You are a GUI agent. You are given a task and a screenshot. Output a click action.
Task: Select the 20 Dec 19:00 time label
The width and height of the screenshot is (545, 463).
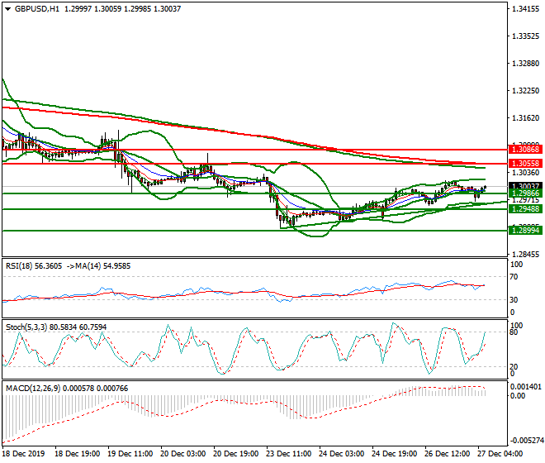235,454
